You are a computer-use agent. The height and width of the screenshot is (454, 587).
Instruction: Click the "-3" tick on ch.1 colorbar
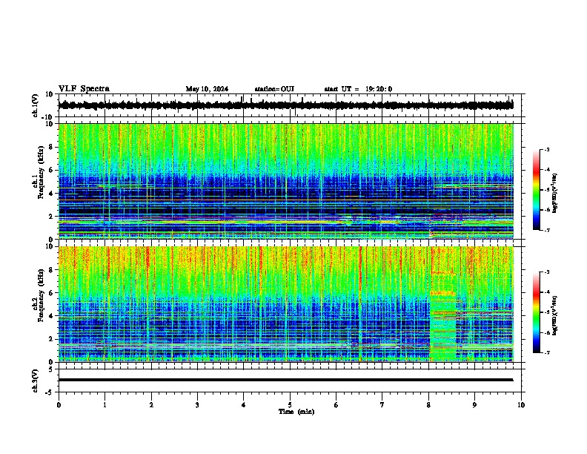[547, 150]
